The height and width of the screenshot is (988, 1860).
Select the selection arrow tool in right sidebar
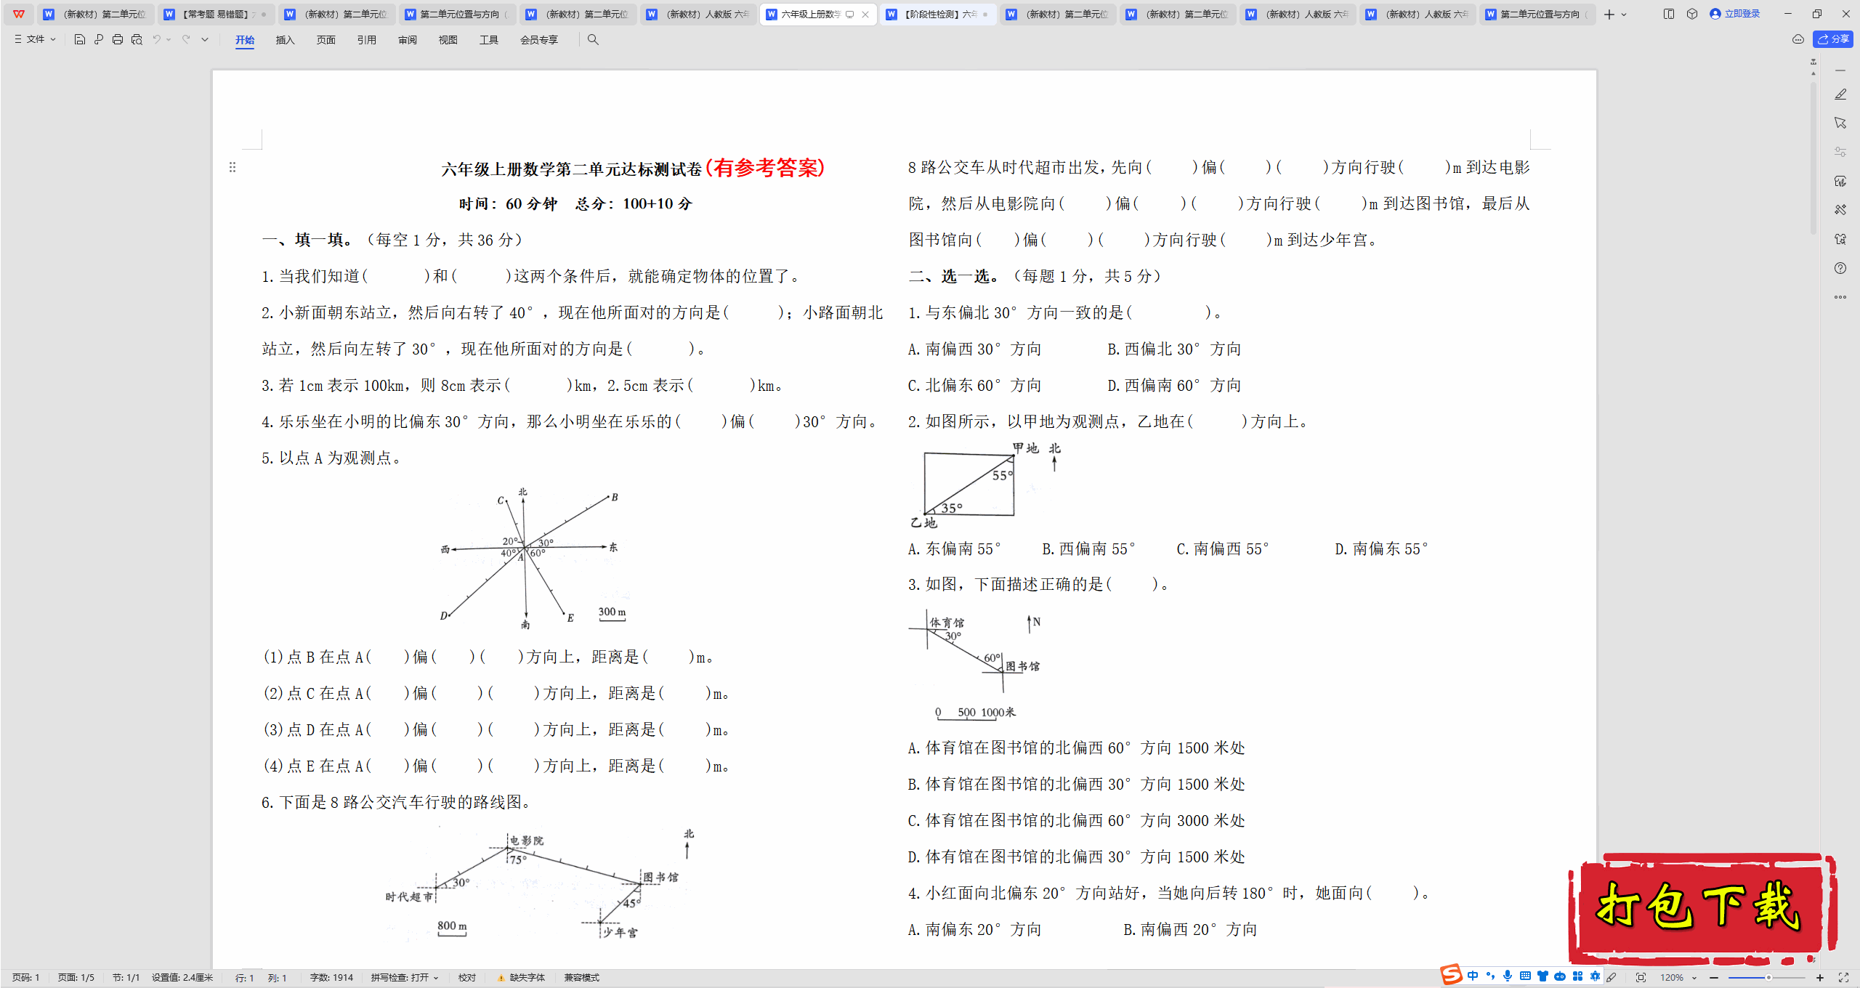click(1840, 123)
